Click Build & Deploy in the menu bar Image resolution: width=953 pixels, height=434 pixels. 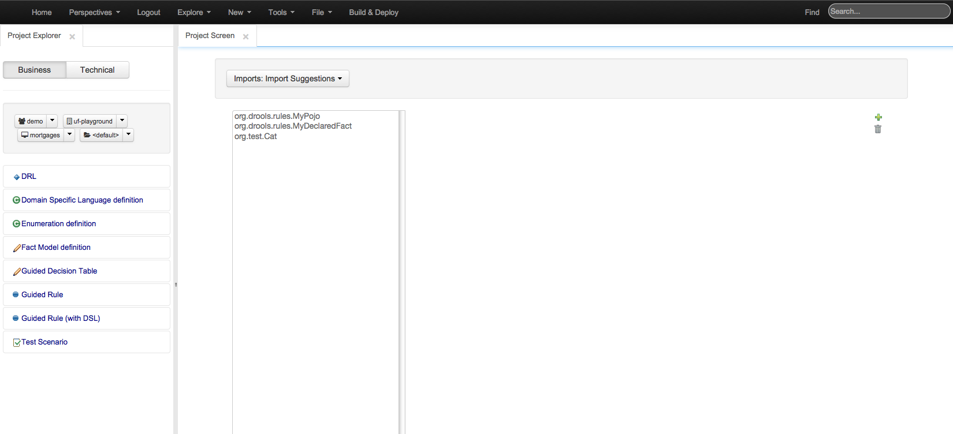coord(373,12)
